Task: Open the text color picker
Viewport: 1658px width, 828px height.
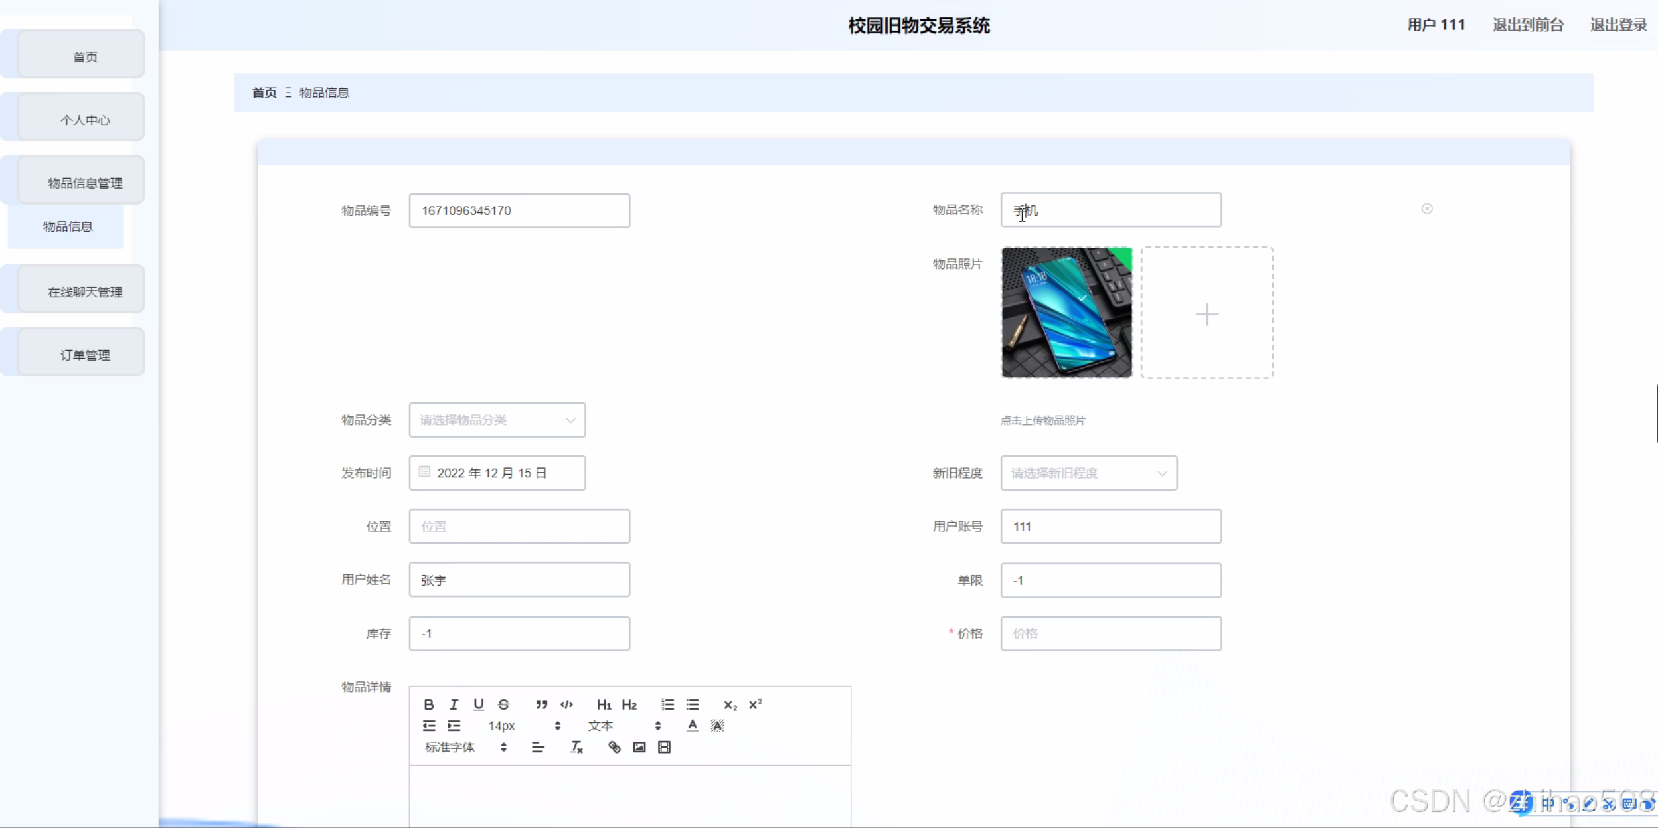Action: point(692,726)
